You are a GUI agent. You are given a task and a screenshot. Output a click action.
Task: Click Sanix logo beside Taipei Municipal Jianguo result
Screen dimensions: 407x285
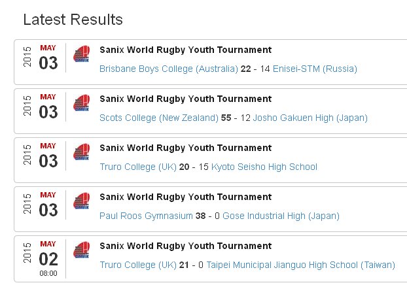click(x=82, y=250)
